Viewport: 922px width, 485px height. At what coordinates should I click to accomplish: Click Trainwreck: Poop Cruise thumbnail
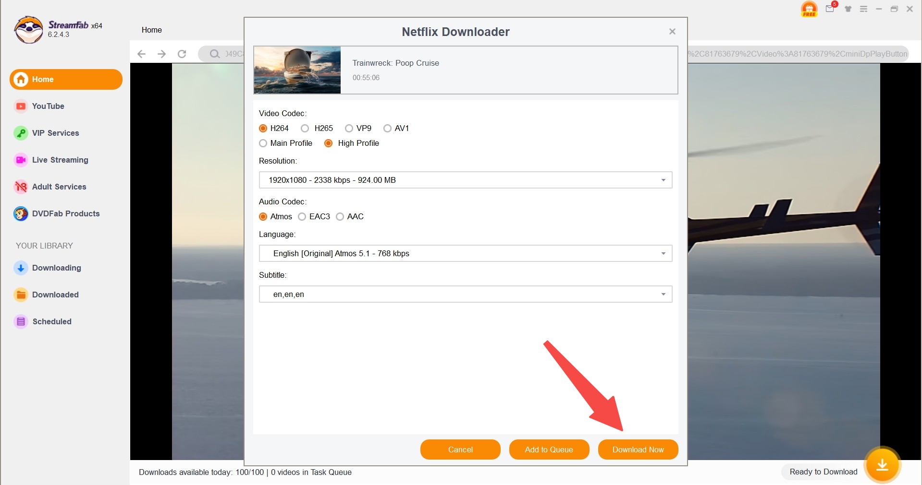point(297,70)
